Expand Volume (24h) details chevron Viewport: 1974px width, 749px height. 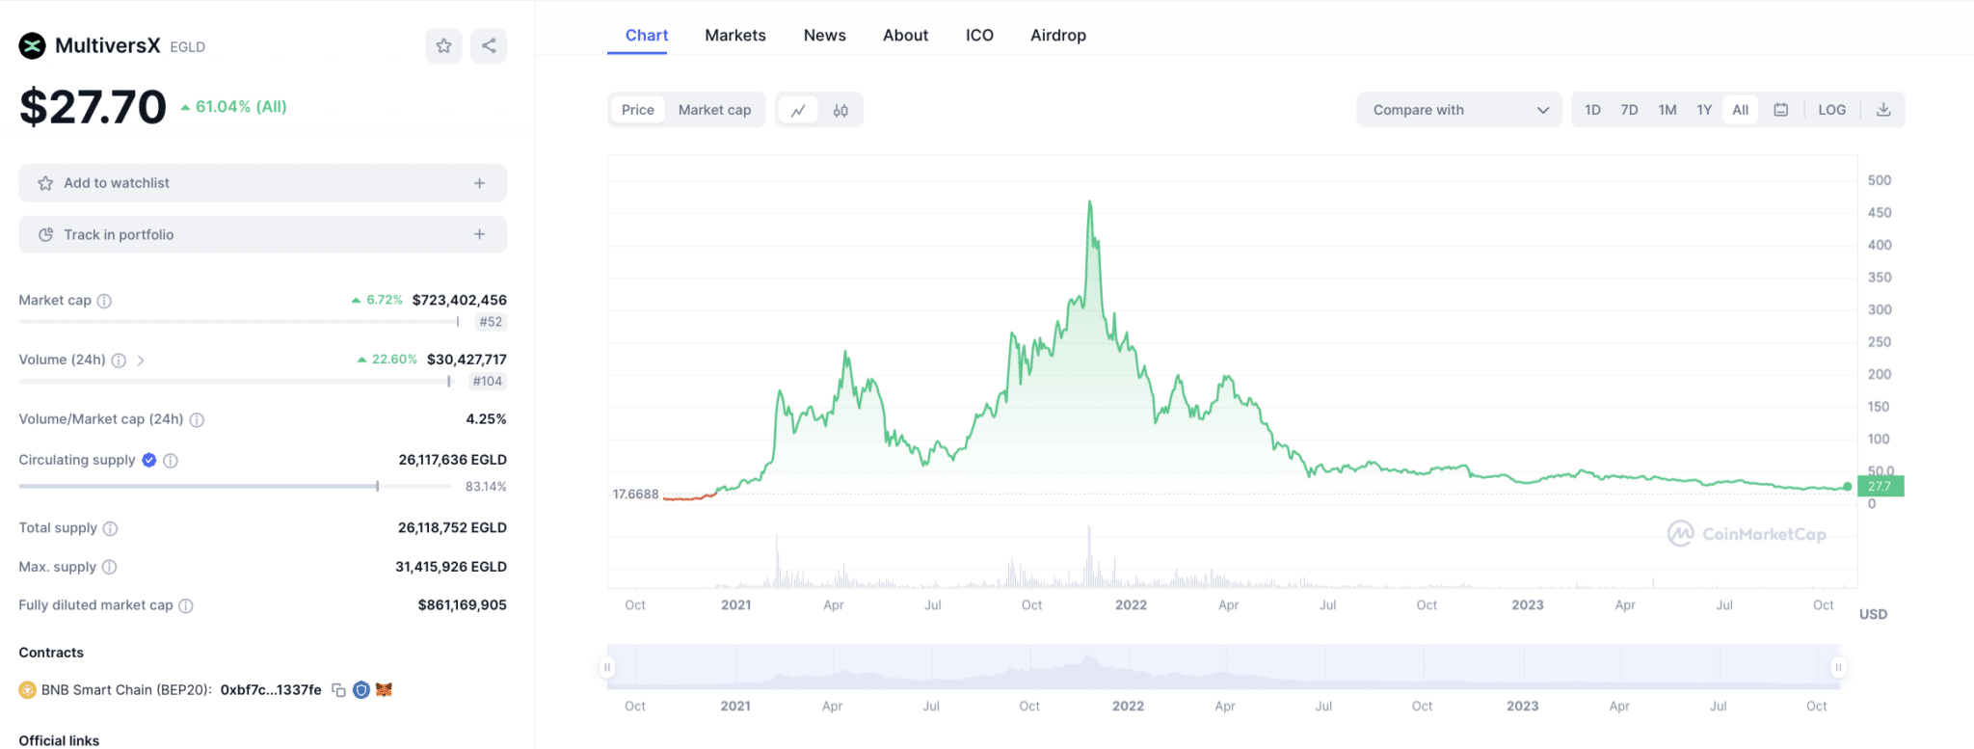[x=141, y=361]
